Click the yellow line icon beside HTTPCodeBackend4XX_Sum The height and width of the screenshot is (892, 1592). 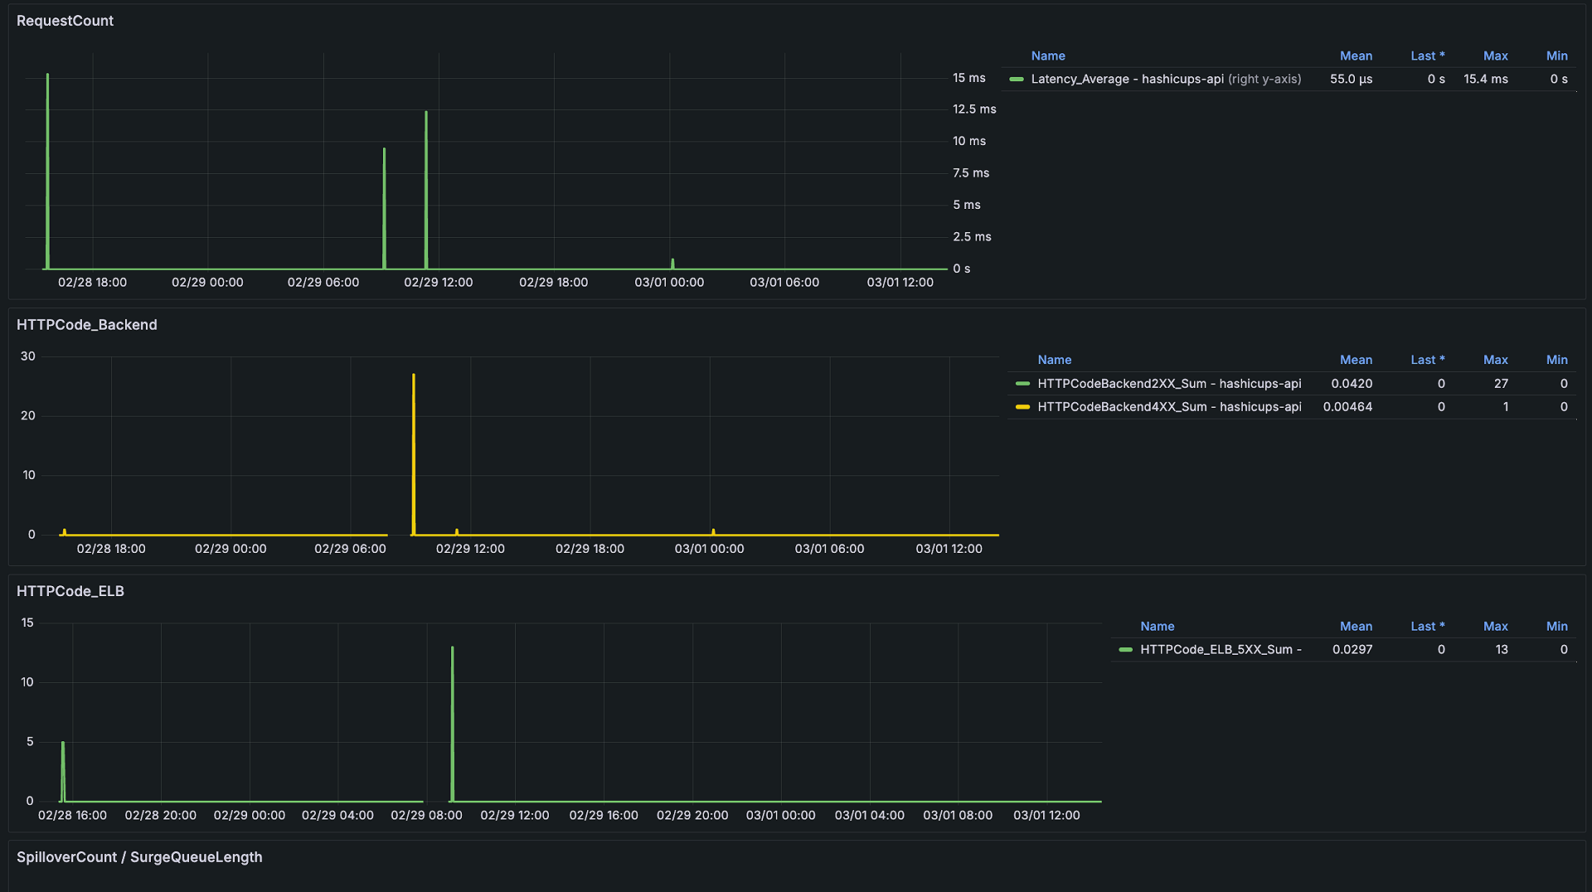coord(1022,407)
